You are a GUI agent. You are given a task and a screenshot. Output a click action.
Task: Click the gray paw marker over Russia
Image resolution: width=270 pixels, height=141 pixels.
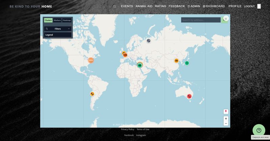tap(148, 41)
